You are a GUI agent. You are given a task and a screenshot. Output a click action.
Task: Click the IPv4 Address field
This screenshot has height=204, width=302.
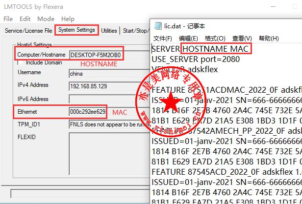click(x=109, y=86)
